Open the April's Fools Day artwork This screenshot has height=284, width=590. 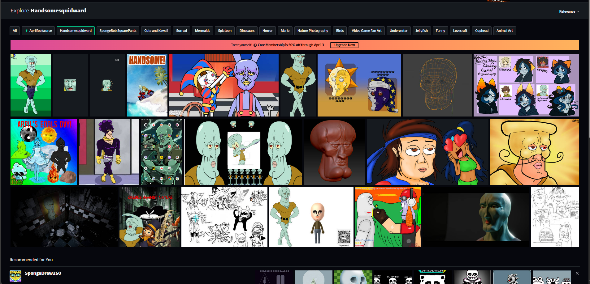click(44, 152)
